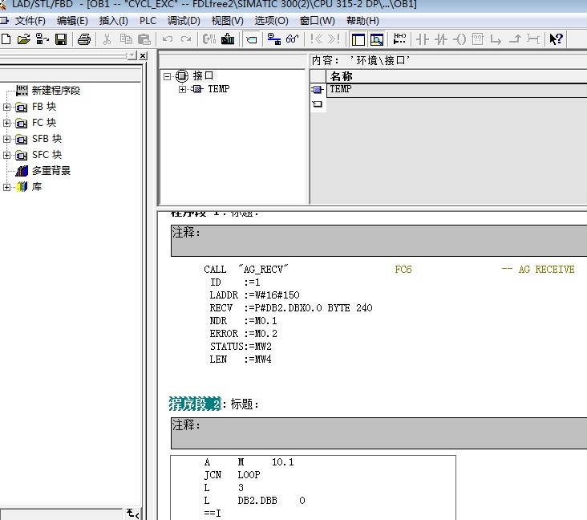Click the close branch icon
Viewport: 587px width, 520px height.
[515, 39]
